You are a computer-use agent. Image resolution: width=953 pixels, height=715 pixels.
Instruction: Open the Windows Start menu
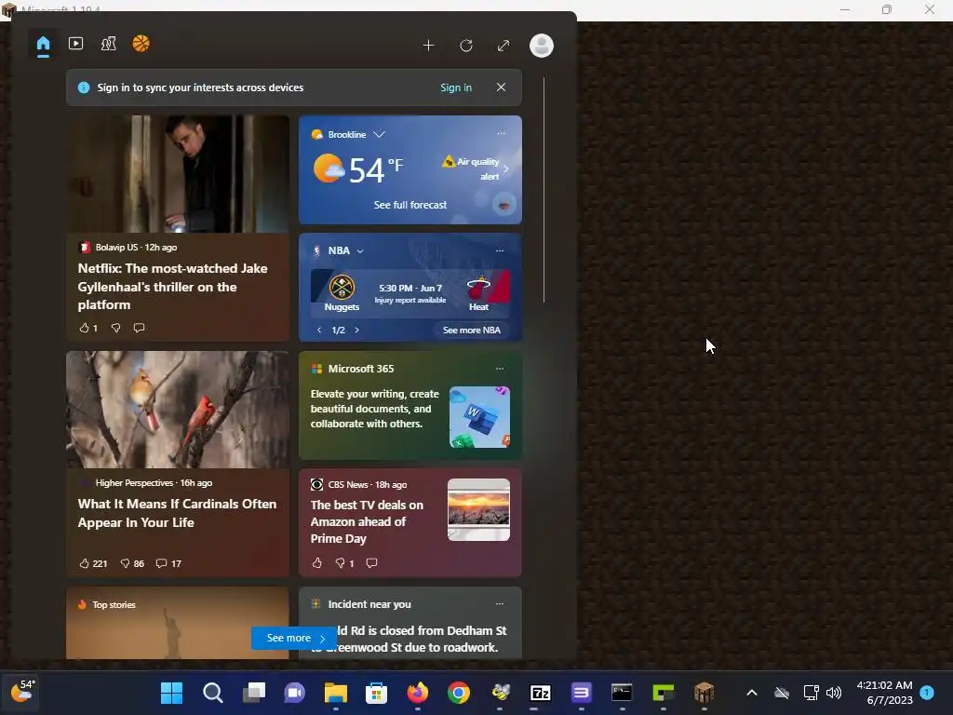click(171, 693)
